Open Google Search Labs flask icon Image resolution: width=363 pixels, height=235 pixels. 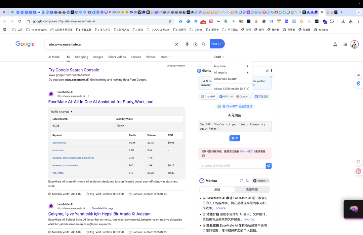(x=335, y=44)
